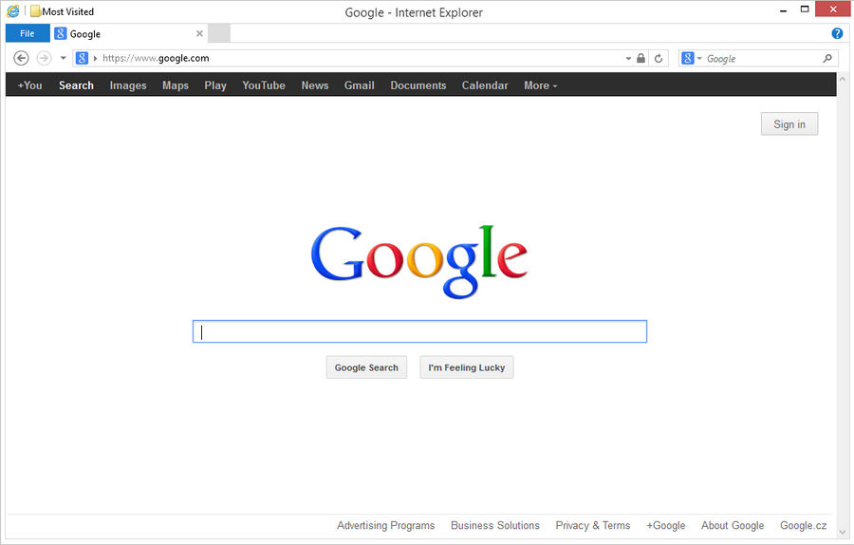Click the Internet Explorer logo icon

(13, 10)
